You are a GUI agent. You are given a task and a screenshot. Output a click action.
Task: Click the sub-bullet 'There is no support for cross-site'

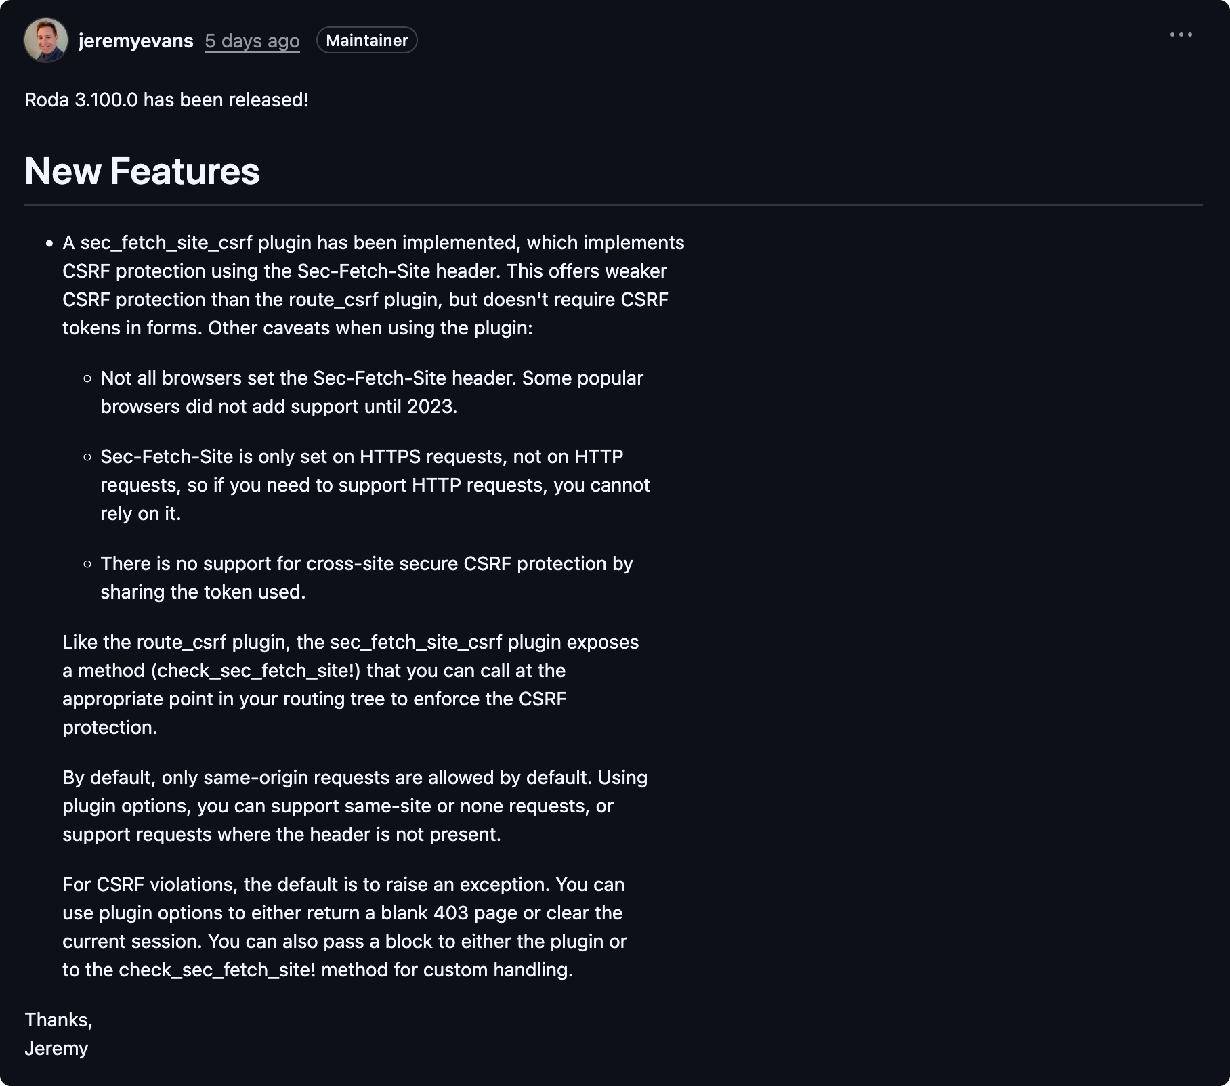click(366, 578)
